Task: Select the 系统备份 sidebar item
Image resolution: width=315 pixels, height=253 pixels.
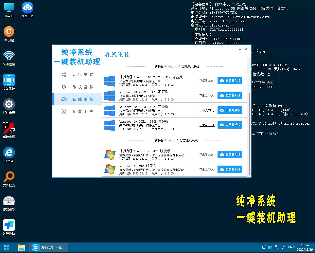Action: tap(77, 87)
